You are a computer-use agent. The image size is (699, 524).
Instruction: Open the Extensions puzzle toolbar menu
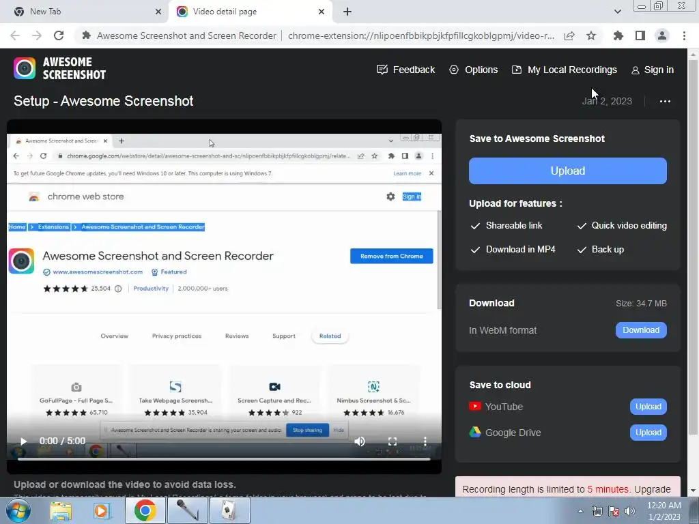pos(618,35)
